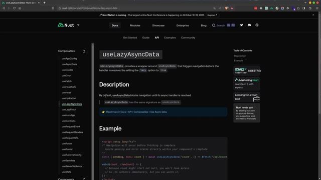Click the sidebar vertical scrollbar

92,111
